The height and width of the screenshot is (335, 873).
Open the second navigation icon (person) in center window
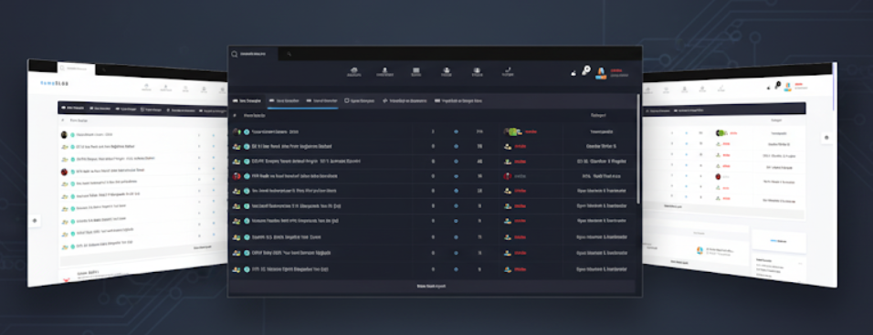384,72
